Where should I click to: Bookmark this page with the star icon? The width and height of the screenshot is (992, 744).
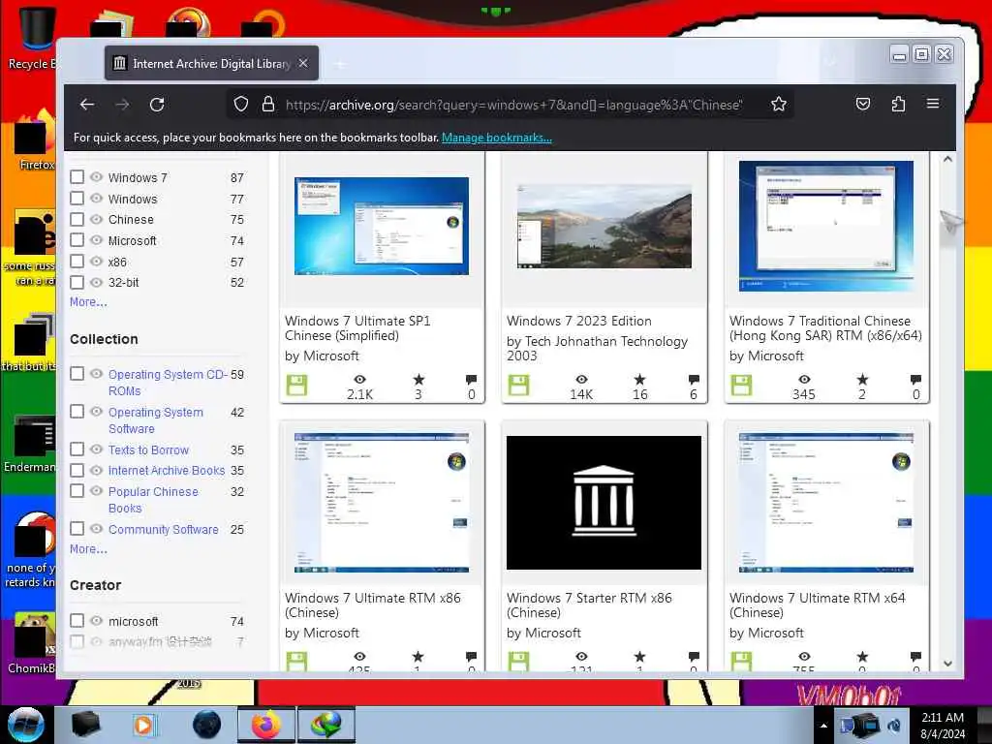pos(779,104)
